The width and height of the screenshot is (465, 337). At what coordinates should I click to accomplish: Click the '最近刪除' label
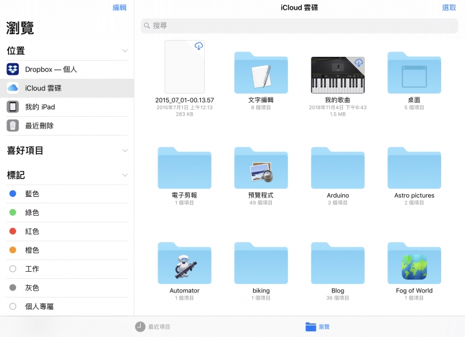[x=39, y=126]
